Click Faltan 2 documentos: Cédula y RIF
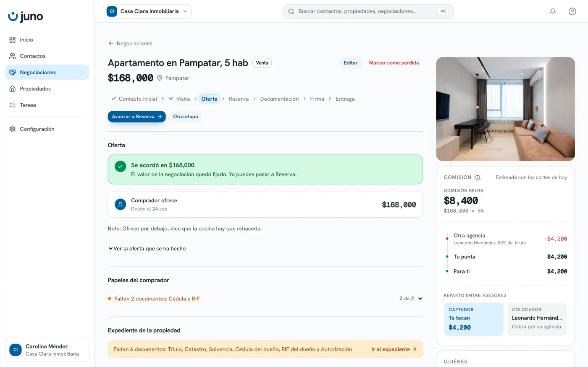 tap(157, 299)
